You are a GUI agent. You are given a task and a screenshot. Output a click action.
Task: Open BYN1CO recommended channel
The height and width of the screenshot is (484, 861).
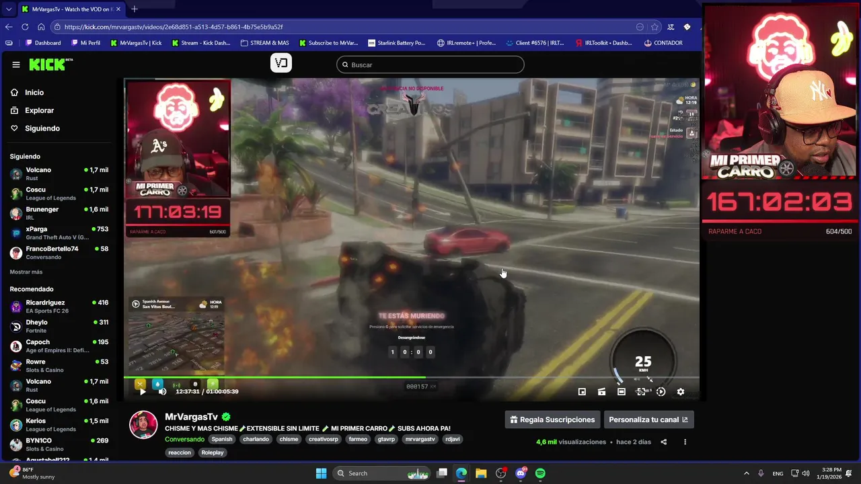(59, 444)
